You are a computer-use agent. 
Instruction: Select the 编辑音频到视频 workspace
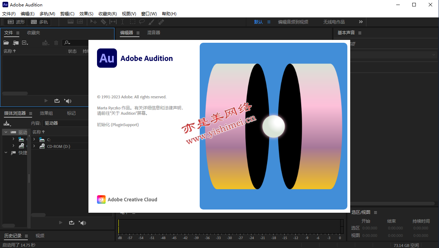(293, 22)
